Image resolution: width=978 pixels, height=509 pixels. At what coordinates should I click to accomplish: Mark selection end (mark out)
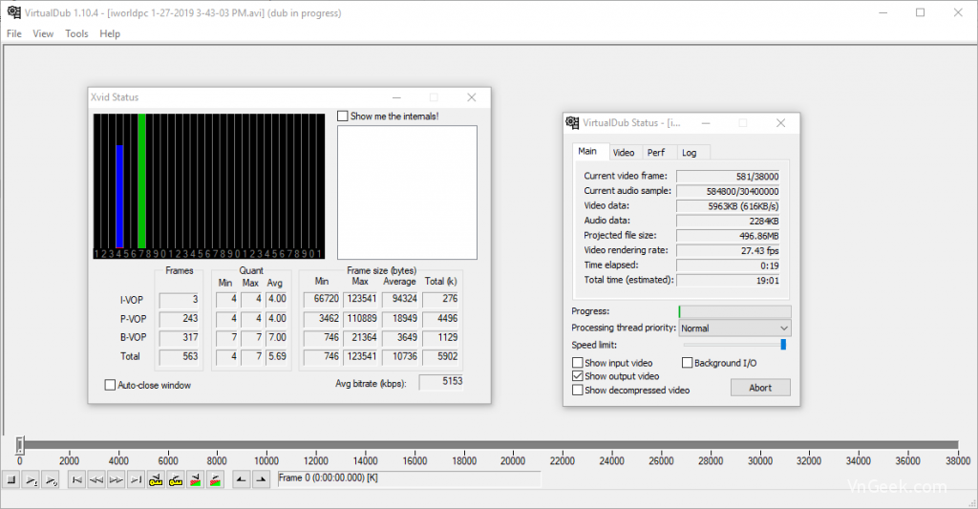tap(262, 479)
